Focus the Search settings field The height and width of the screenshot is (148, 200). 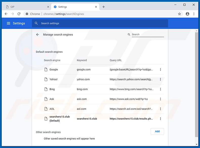(100, 23)
